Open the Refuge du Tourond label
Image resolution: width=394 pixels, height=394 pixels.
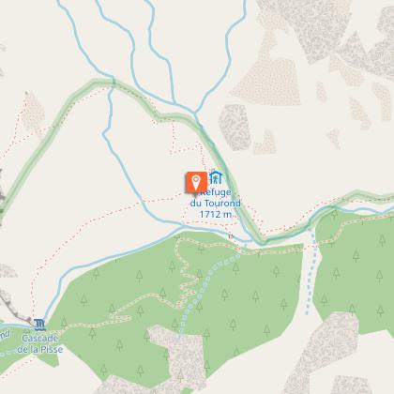(x=215, y=198)
